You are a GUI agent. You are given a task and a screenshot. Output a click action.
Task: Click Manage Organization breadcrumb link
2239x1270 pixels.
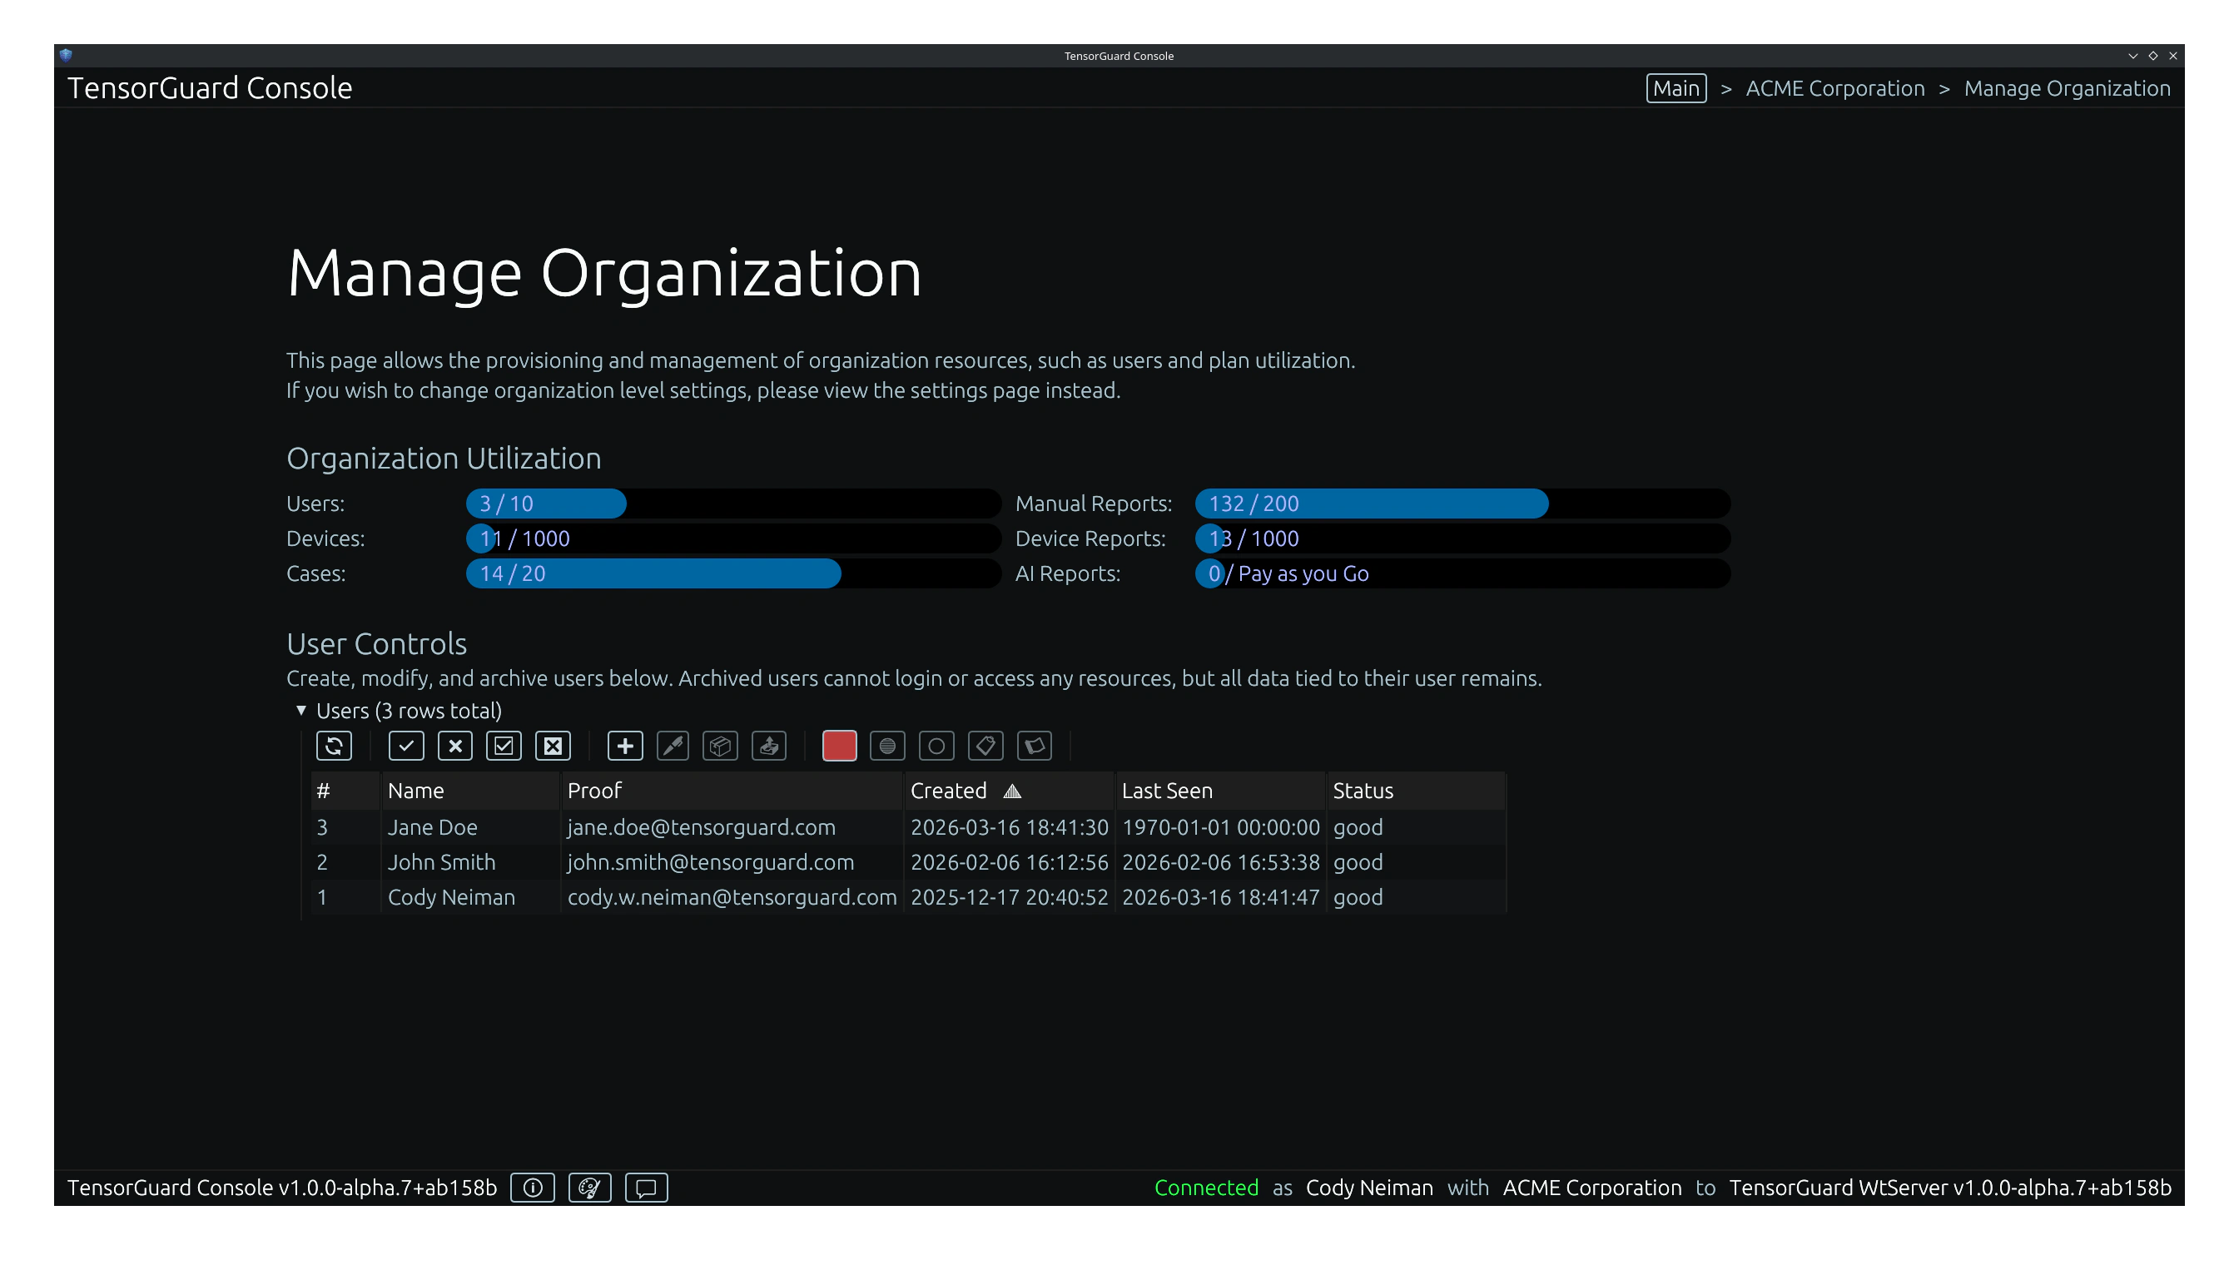[2067, 88]
